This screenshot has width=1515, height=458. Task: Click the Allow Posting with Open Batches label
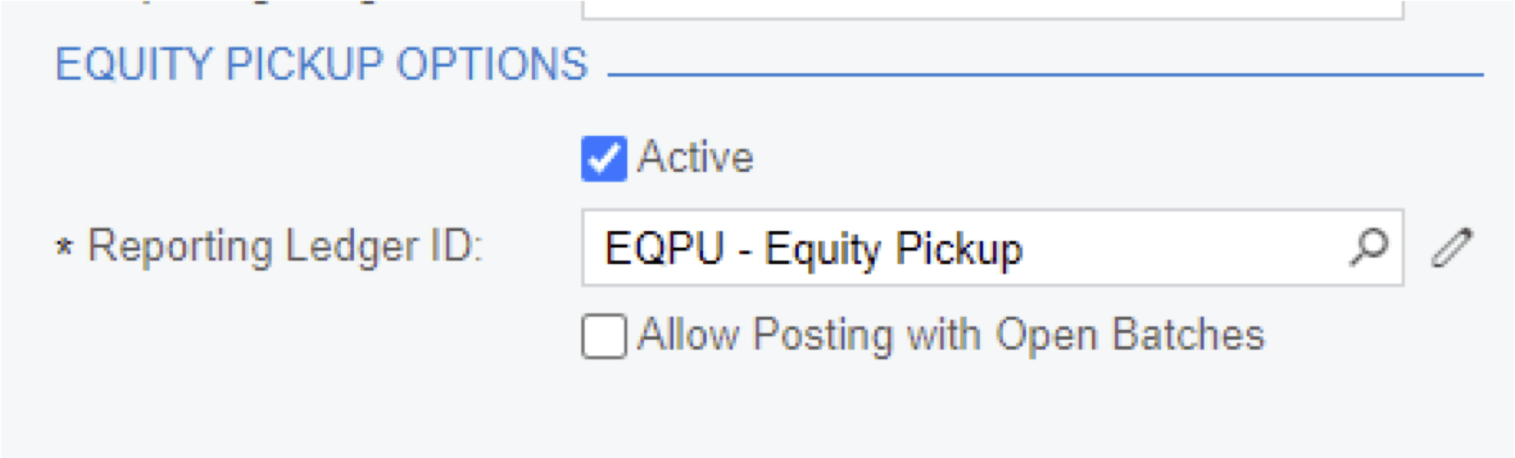(x=950, y=335)
